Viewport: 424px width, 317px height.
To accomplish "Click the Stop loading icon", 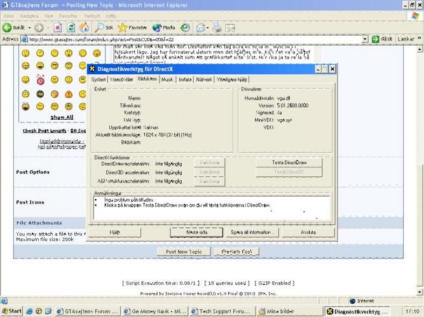I will point(57,28).
